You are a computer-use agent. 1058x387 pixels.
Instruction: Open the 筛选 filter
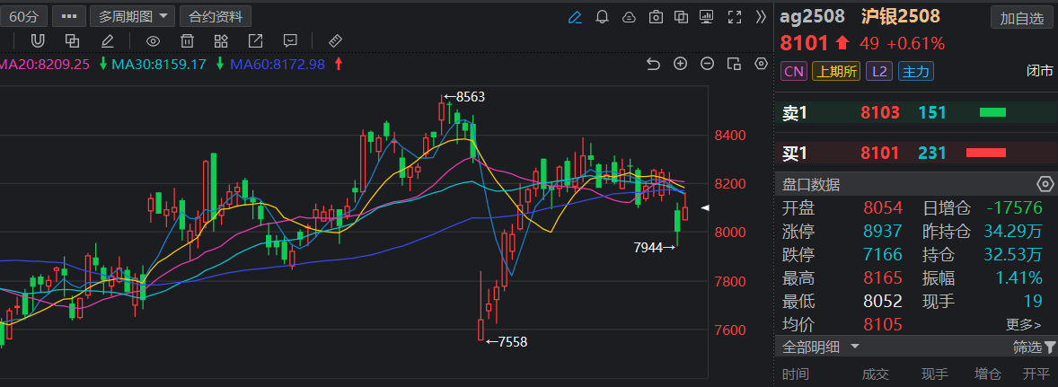coord(1035,347)
